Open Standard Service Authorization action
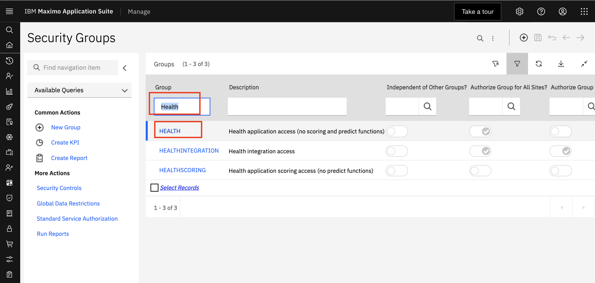This screenshot has height=283, width=595. coord(77,219)
